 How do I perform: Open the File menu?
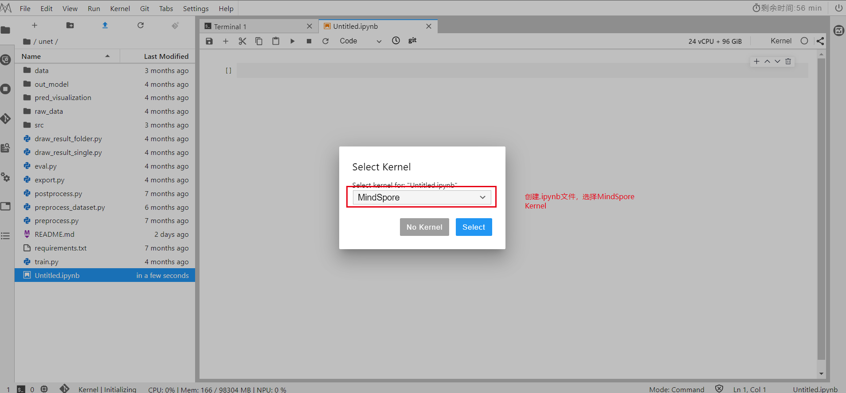pyautogui.click(x=25, y=8)
